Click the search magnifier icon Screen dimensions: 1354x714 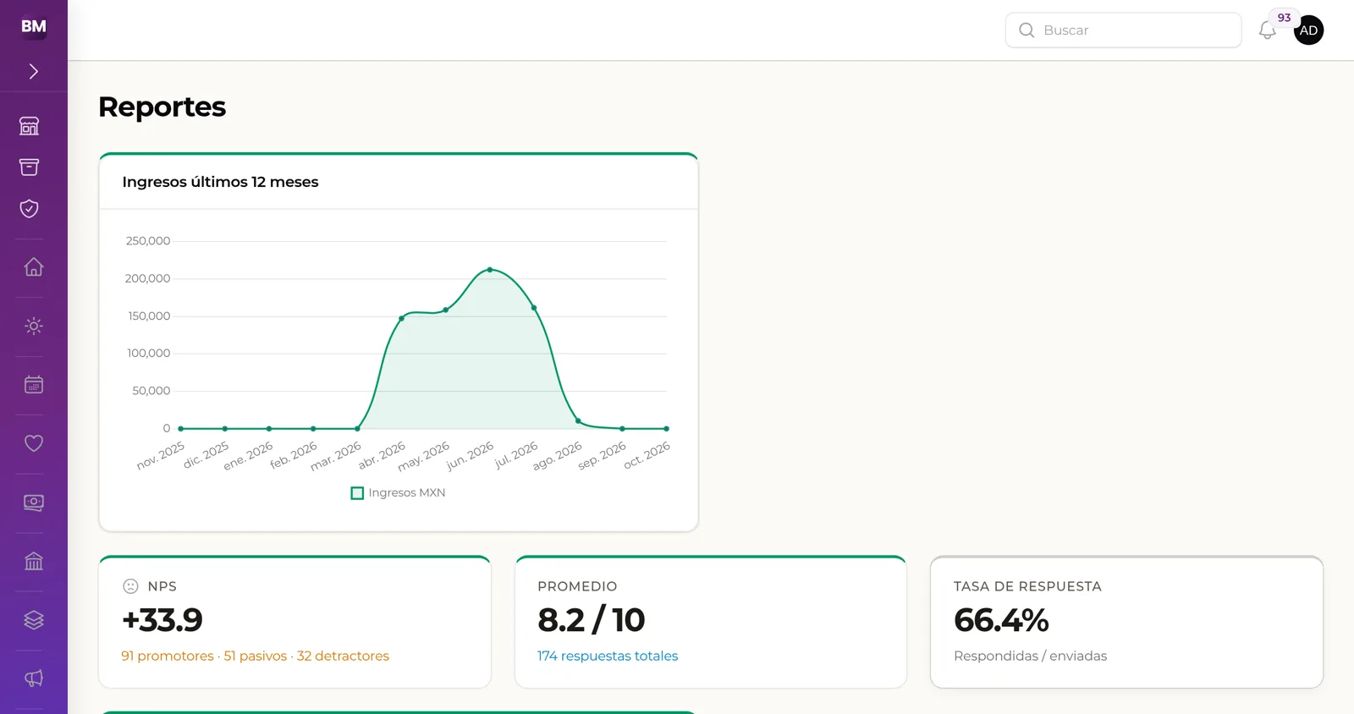tap(1027, 30)
